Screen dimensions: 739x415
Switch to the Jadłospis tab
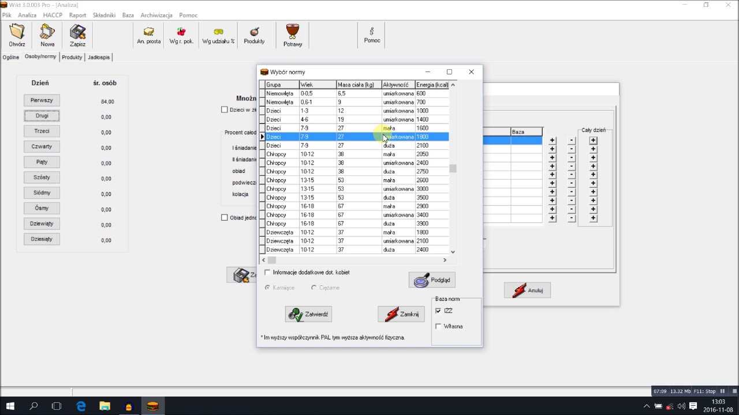[99, 57]
